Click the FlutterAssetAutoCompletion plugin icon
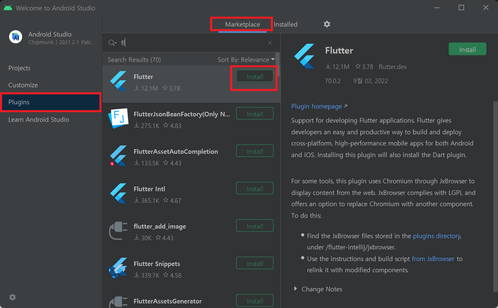Screen dimensions: 498x308 (x=118, y=156)
